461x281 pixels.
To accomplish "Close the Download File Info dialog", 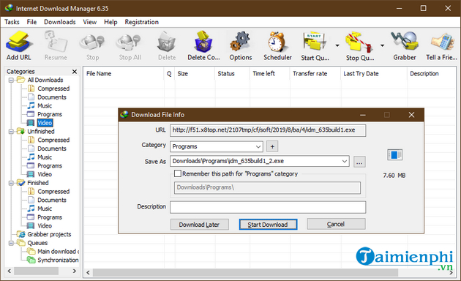I will point(411,115).
